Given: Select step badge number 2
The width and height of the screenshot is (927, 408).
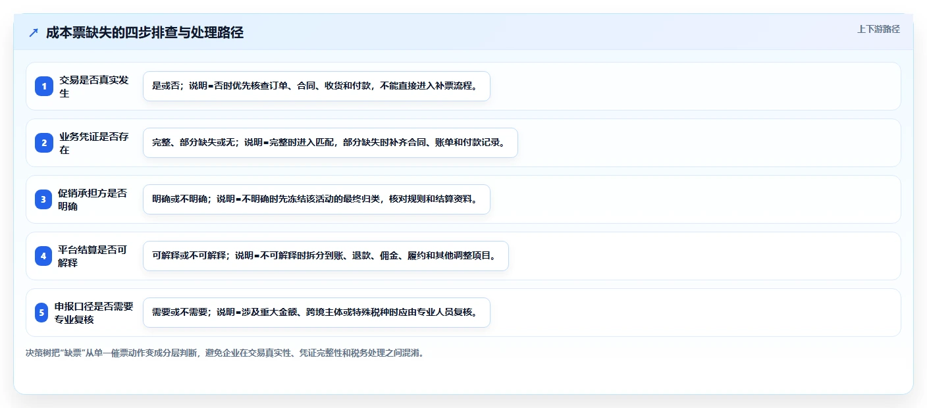Looking at the screenshot, I should tap(44, 143).
